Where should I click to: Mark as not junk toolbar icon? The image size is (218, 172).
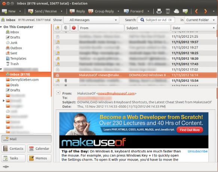[185, 11]
